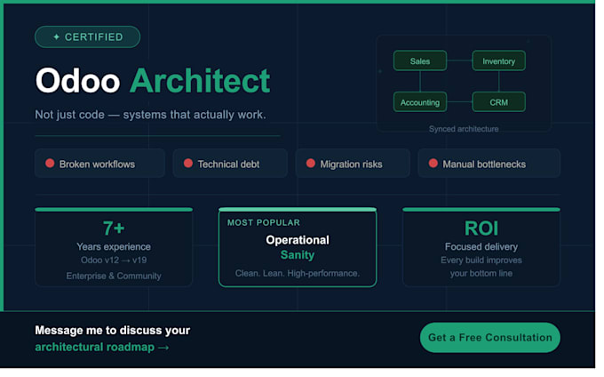Select the Sales module node
The width and height of the screenshot is (604, 377).
point(420,60)
